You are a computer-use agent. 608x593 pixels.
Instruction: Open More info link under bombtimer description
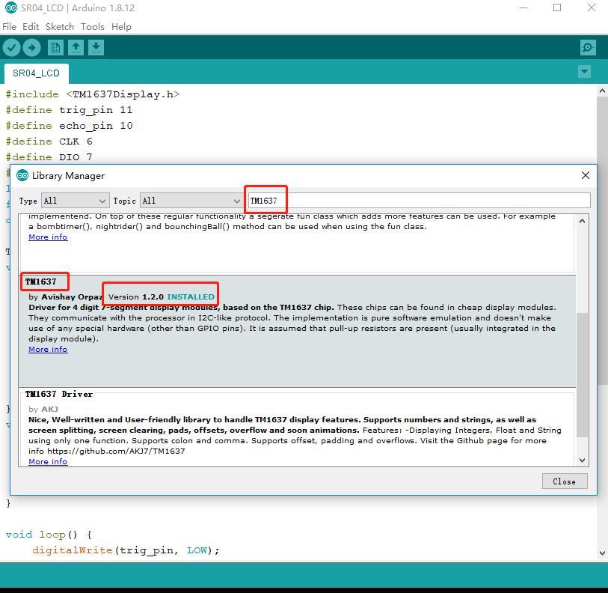[48, 237]
